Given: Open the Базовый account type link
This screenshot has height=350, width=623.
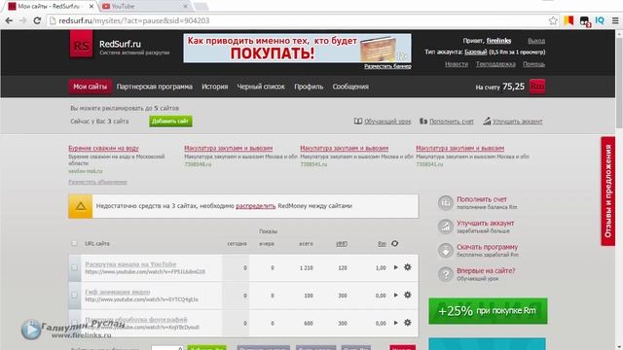Looking at the screenshot, I should [475, 52].
